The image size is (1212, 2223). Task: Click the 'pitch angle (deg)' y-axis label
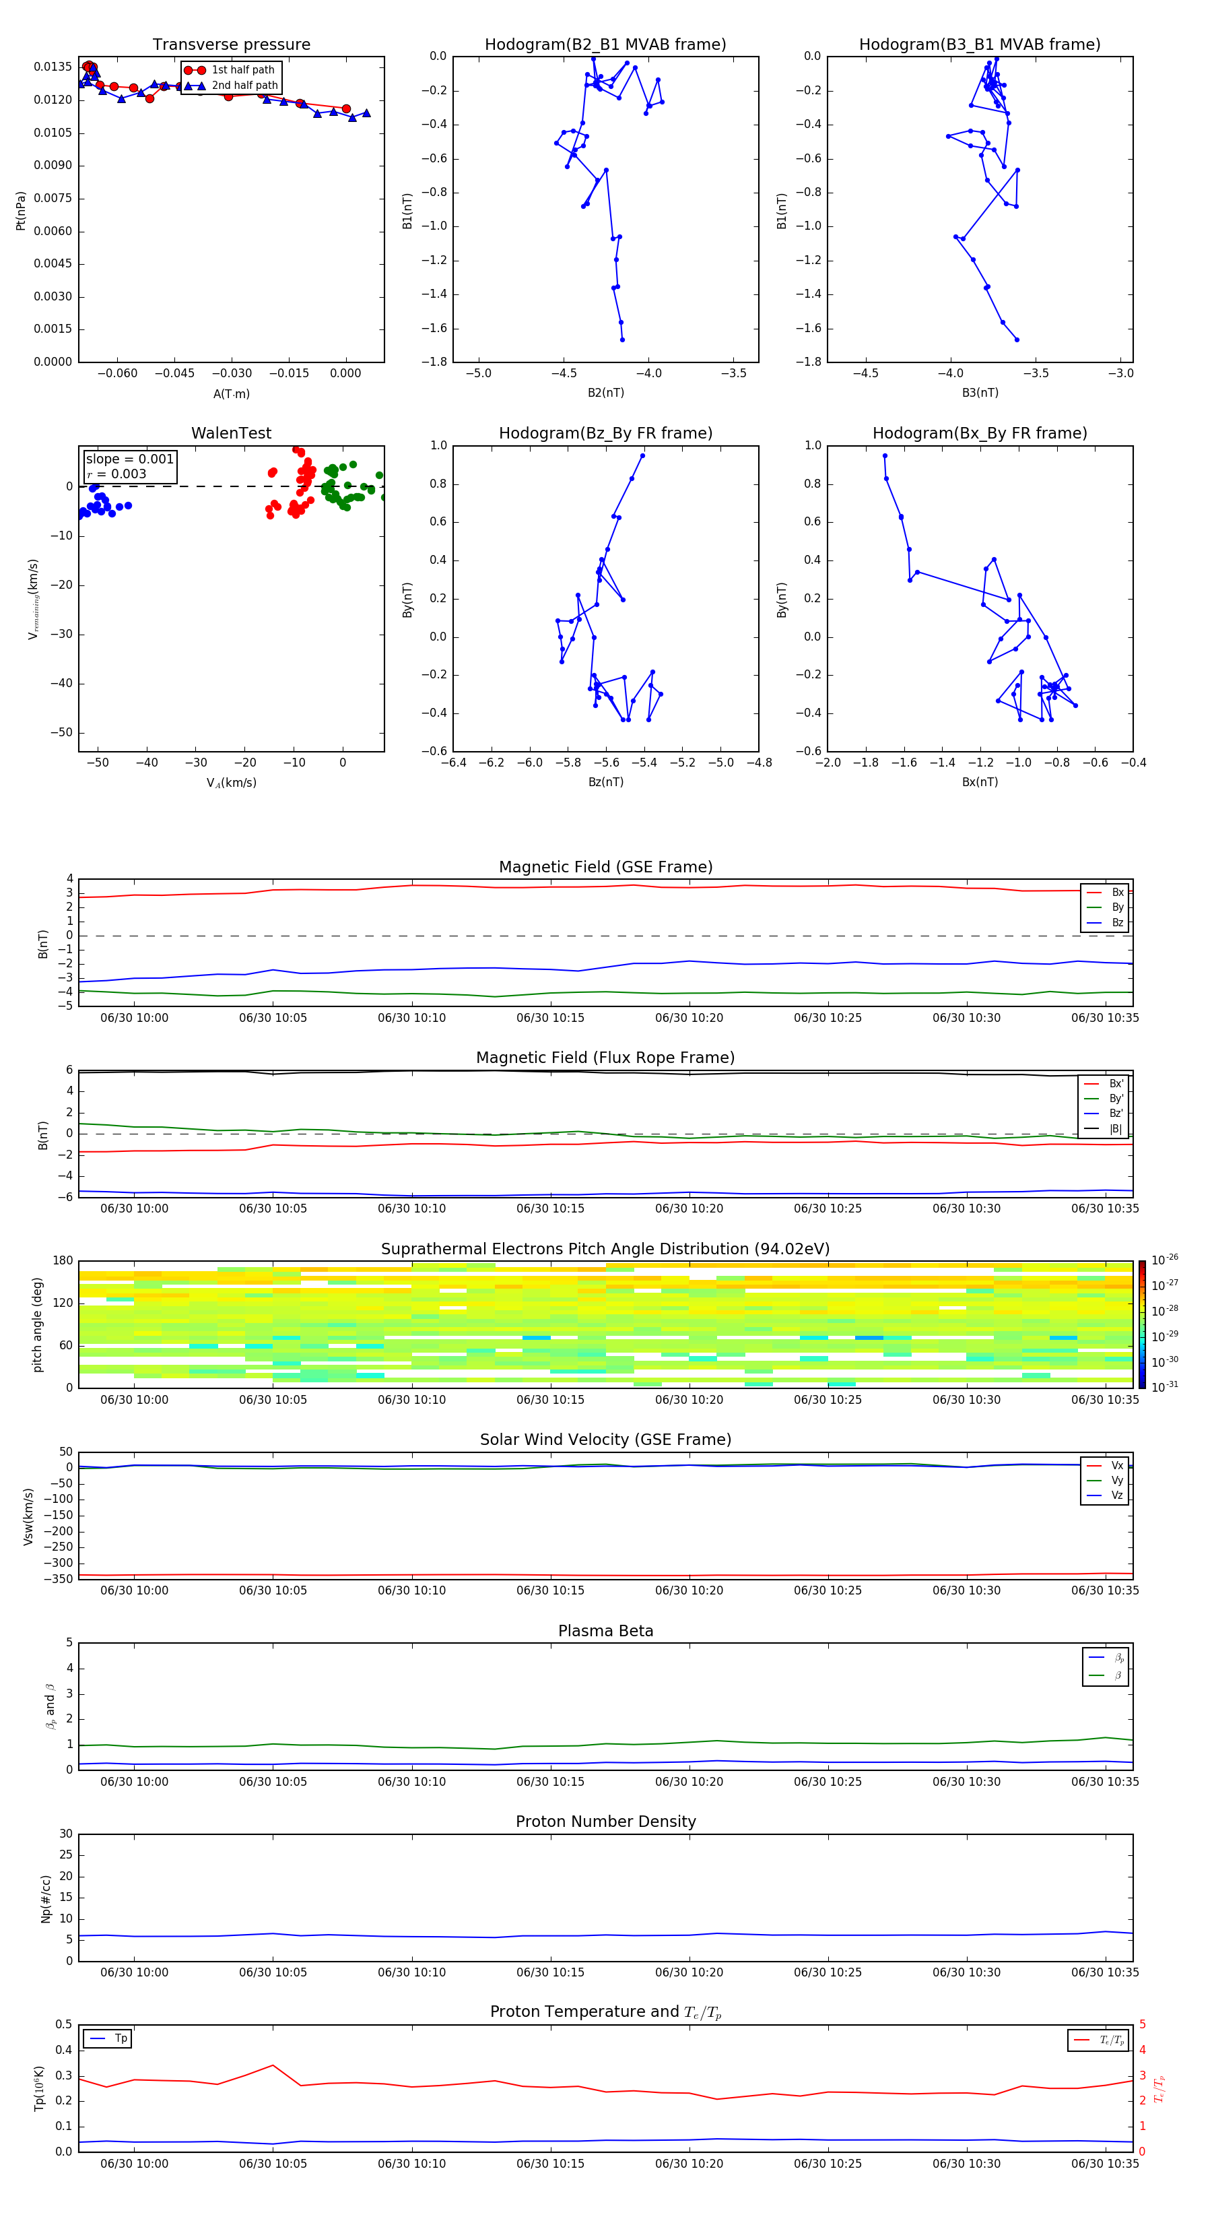pyautogui.click(x=37, y=1324)
